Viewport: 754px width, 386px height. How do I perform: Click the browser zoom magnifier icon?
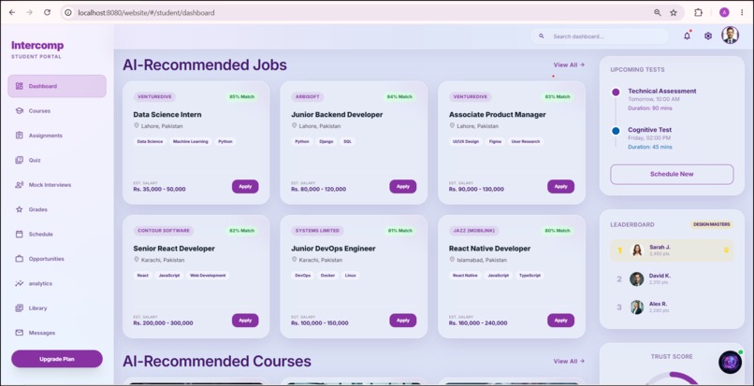(x=658, y=12)
